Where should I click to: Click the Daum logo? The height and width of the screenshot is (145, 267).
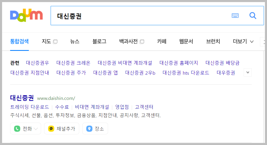click(26, 15)
